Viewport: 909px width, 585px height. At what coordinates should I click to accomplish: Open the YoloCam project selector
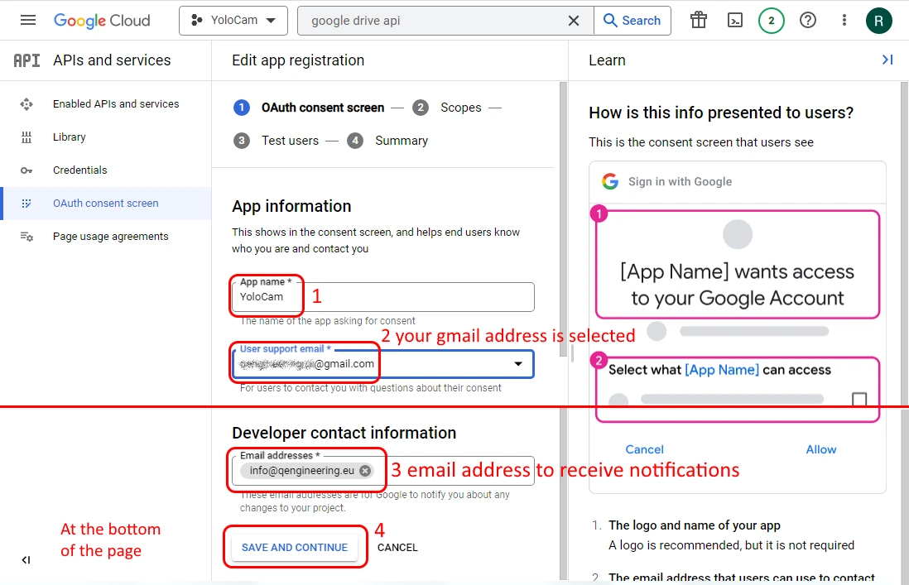click(x=233, y=20)
